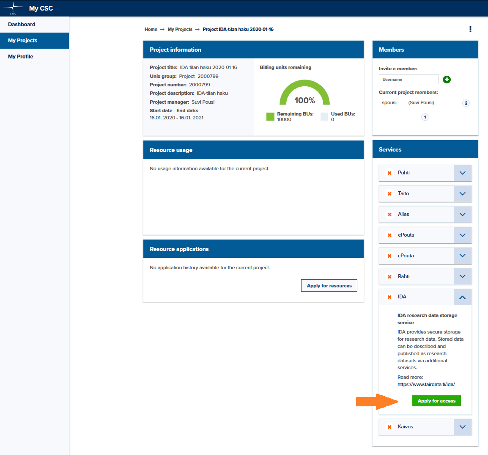The height and width of the screenshot is (455, 488).
Task: Click the current project breadcrumb title
Action: 238,29
